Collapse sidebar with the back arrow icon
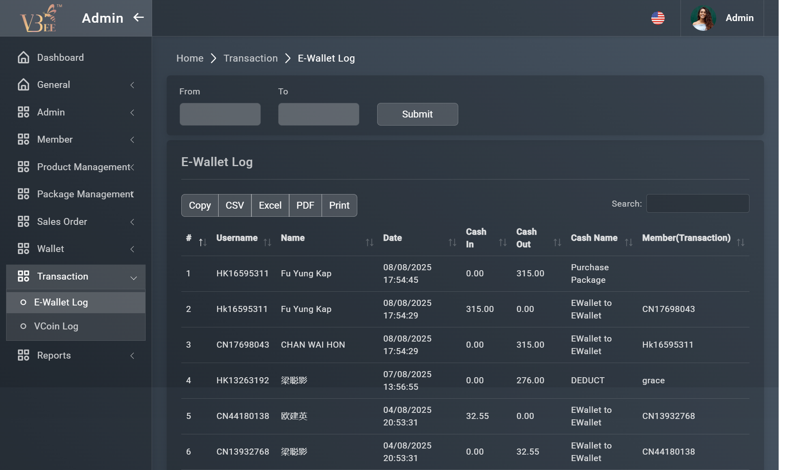Viewport: 790px width, 470px height. [139, 17]
